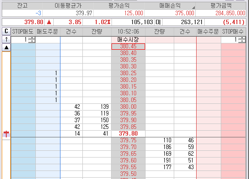Click the 미 open interest label
This screenshot has width=249, height=179.
click(x=158, y=22)
